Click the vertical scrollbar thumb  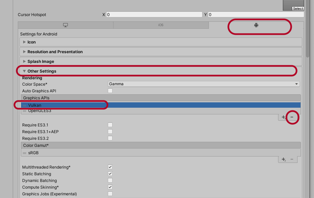point(308,29)
